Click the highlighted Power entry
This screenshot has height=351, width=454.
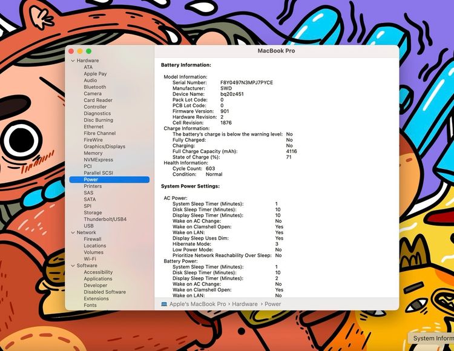tap(110, 180)
